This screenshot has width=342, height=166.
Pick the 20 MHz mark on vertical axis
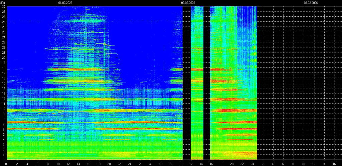3,57
